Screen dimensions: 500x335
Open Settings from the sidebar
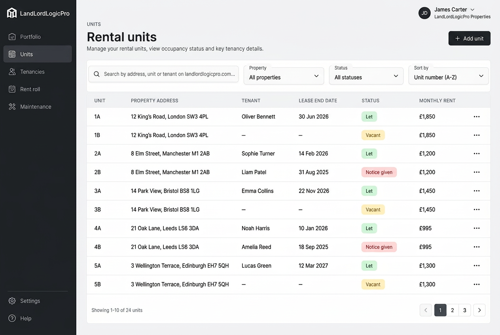(x=38, y=301)
